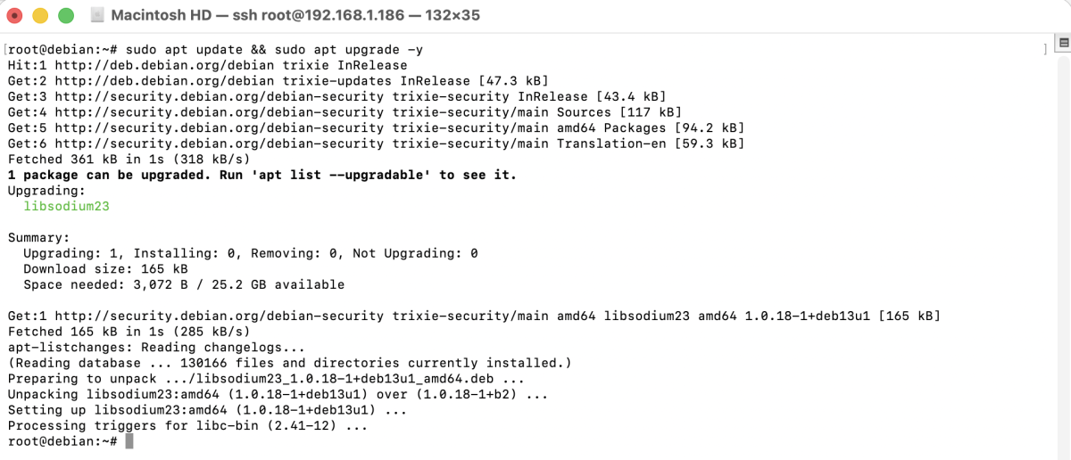Click the closing mark bracket at right edge
The height and width of the screenshot is (460, 1071).
click(x=1044, y=49)
